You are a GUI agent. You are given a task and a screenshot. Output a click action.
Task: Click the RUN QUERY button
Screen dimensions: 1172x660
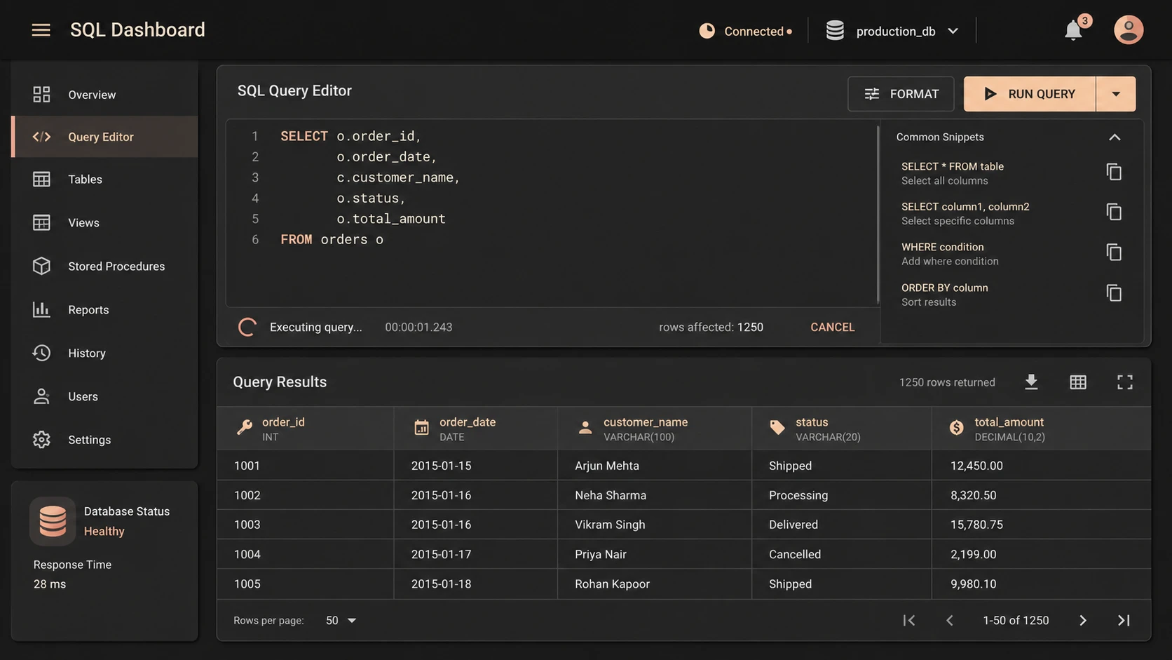[1030, 94]
